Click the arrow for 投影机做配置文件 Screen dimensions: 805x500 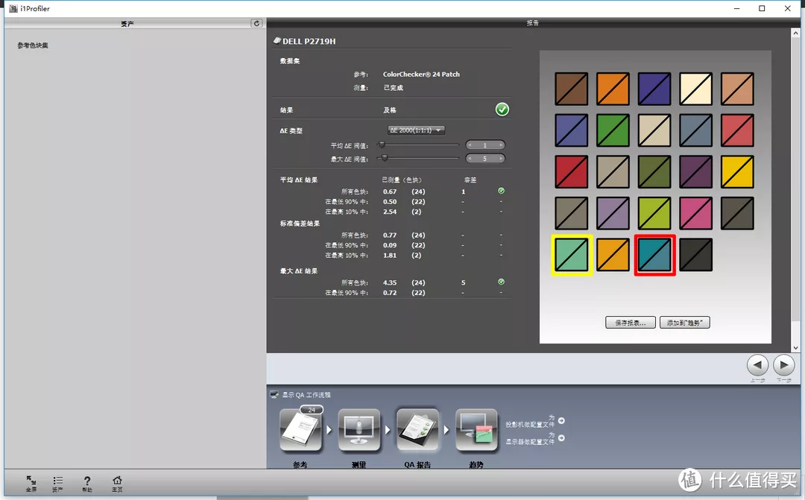click(x=561, y=421)
